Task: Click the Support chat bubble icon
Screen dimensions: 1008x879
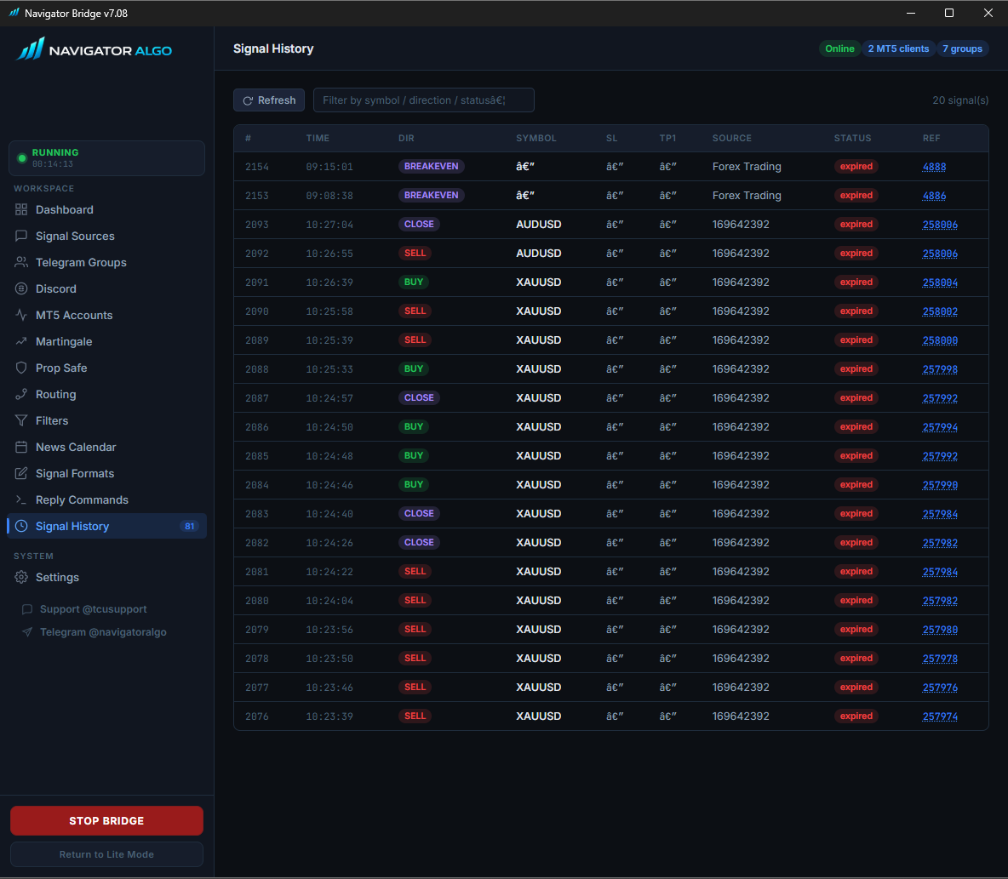Action: point(27,609)
